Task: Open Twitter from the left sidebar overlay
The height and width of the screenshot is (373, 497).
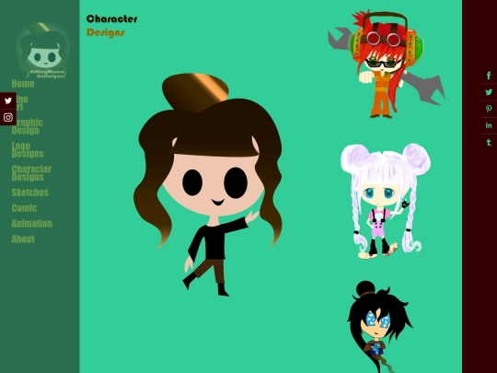Action: [8, 100]
